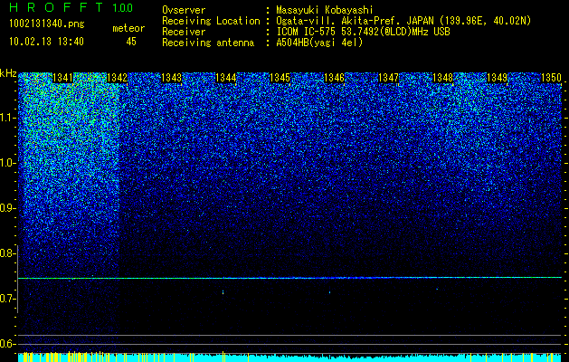Image resolution: width=569 pixels, height=362 pixels.
Task: Click the kHz axis unit label
Action: pos(8,73)
